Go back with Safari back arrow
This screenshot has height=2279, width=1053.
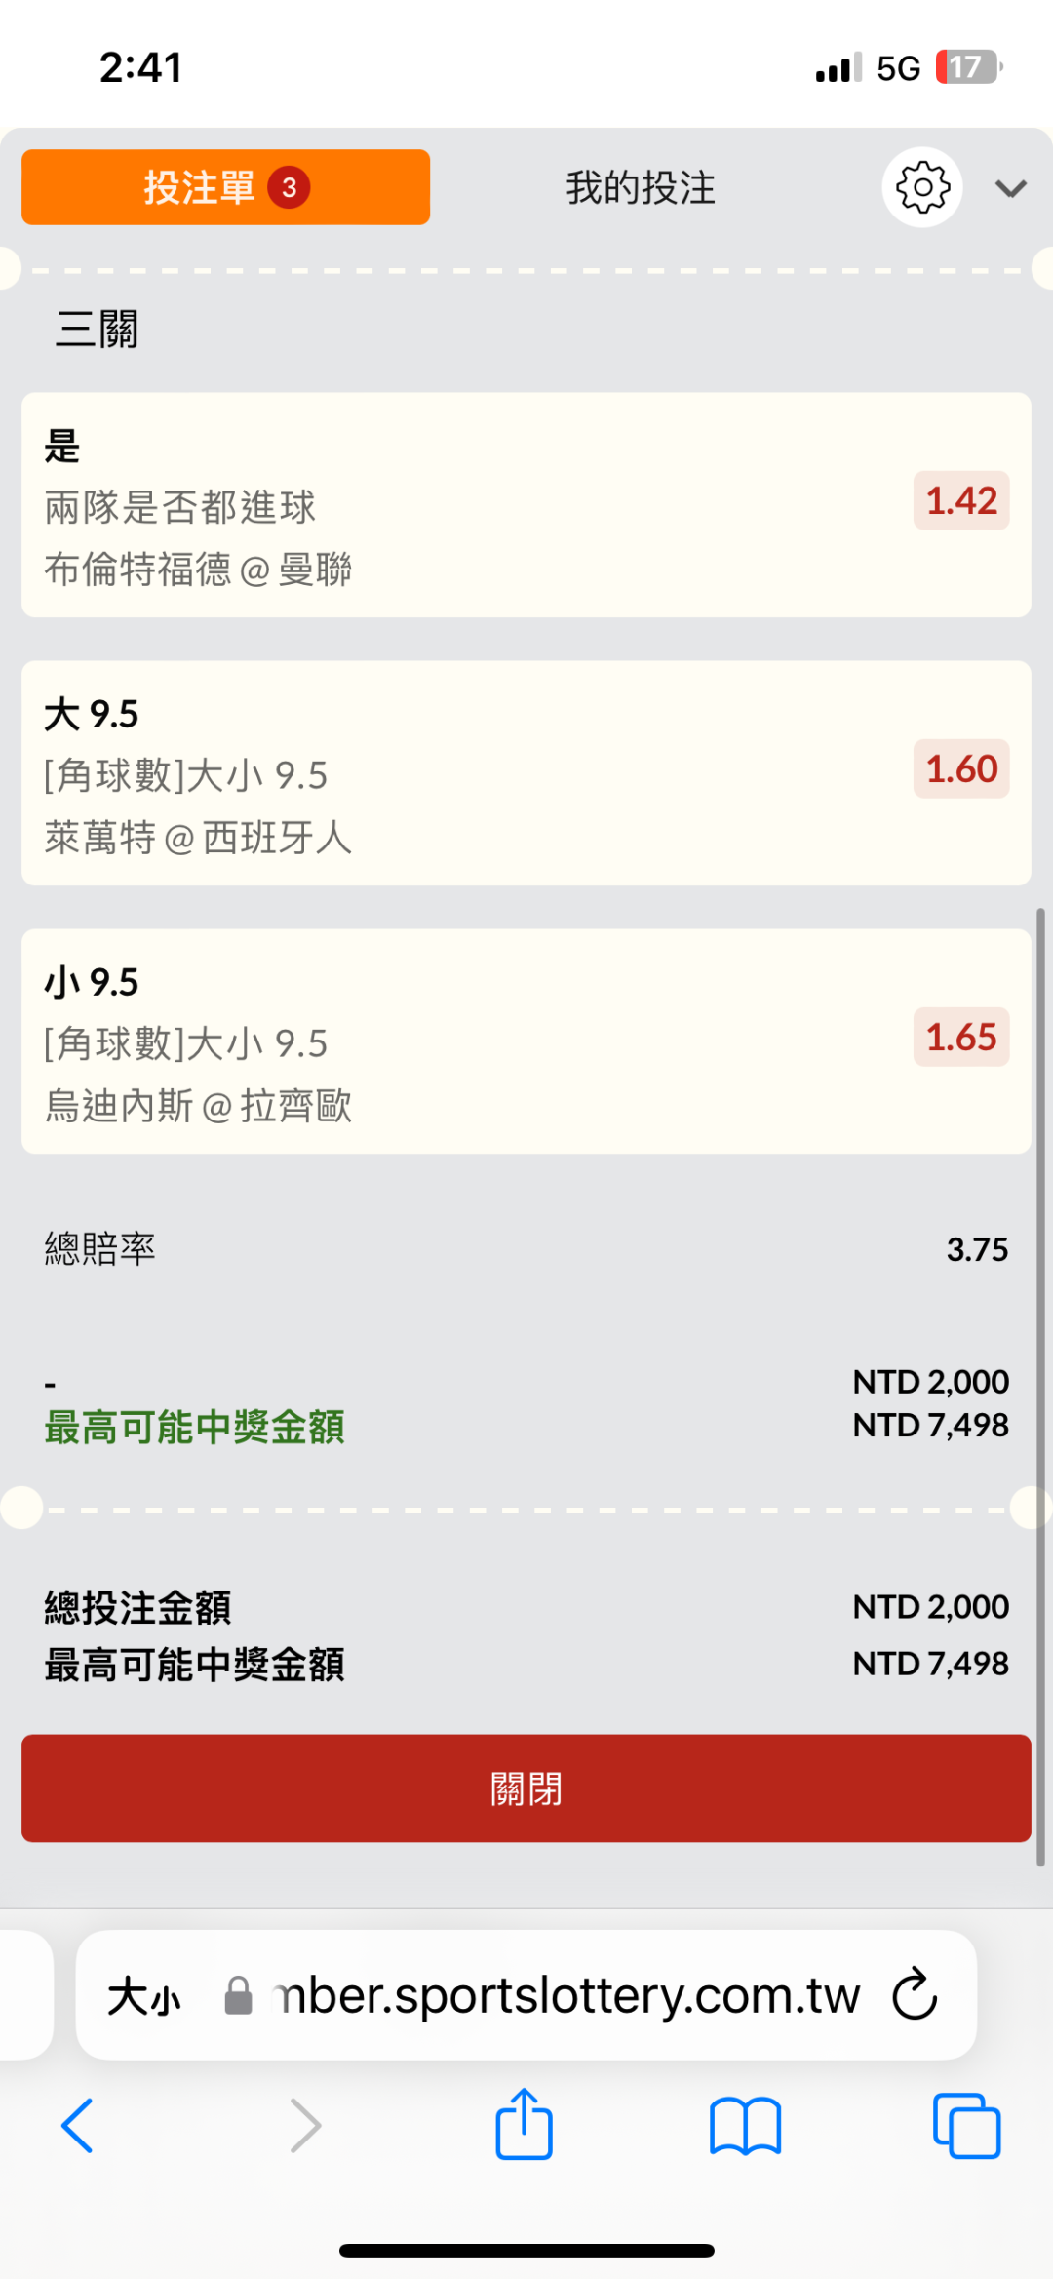(x=77, y=2125)
